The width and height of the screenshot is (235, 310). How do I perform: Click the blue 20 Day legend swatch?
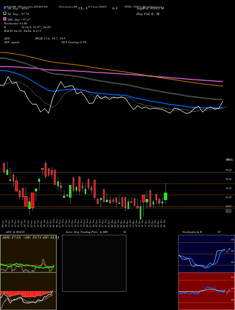coord(5,8)
